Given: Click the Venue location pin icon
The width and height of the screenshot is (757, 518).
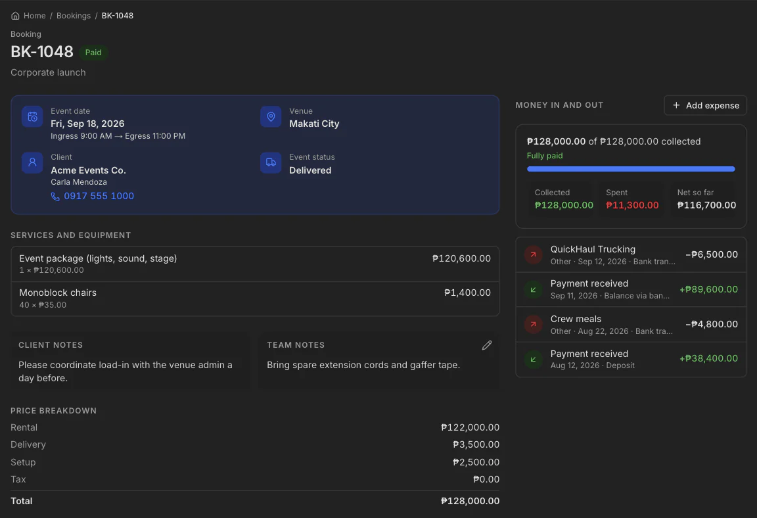Looking at the screenshot, I should tap(271, 117).
